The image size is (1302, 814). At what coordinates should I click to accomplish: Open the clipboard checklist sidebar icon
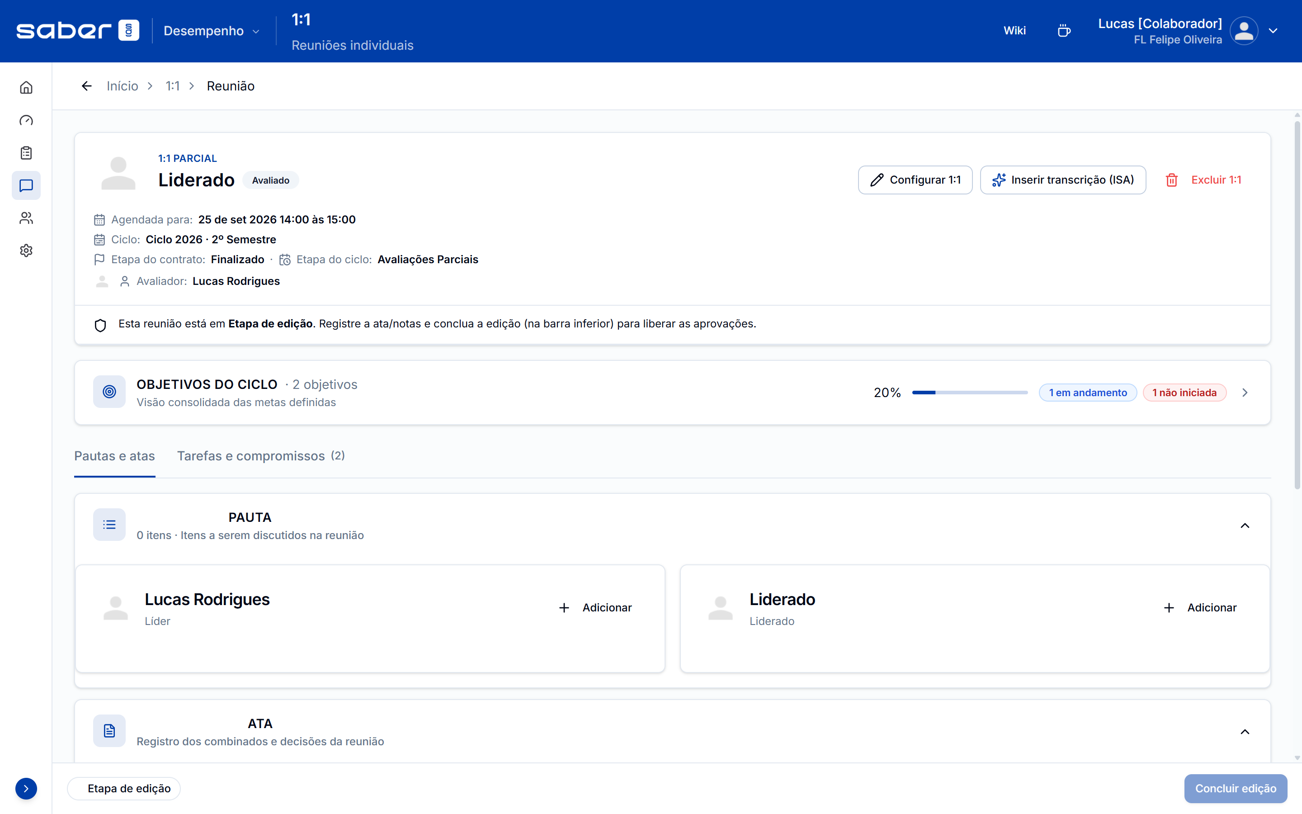click(26, 153)
